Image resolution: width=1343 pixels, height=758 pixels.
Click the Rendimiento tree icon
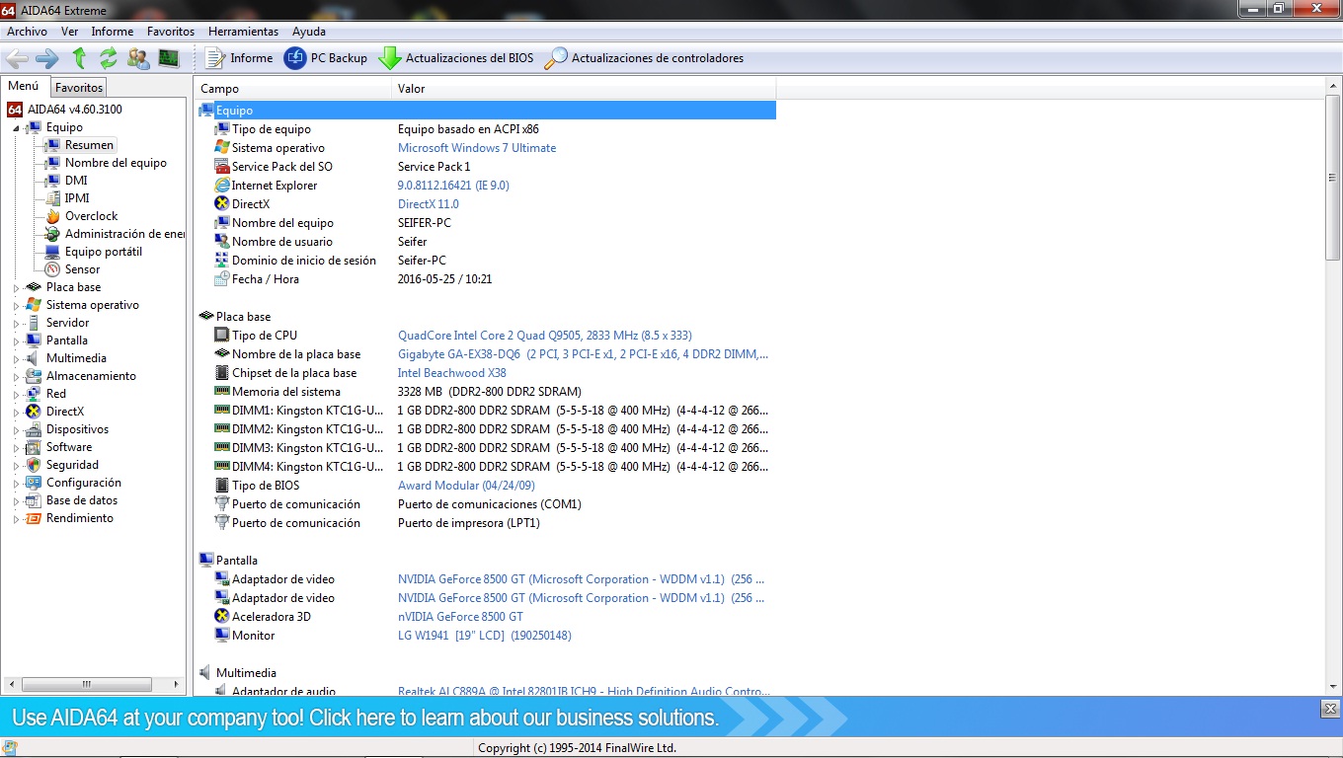(34, 518)
